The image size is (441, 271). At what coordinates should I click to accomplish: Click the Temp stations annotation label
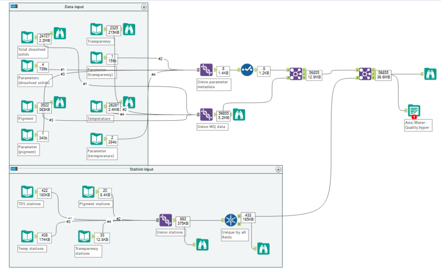point(32,249)
